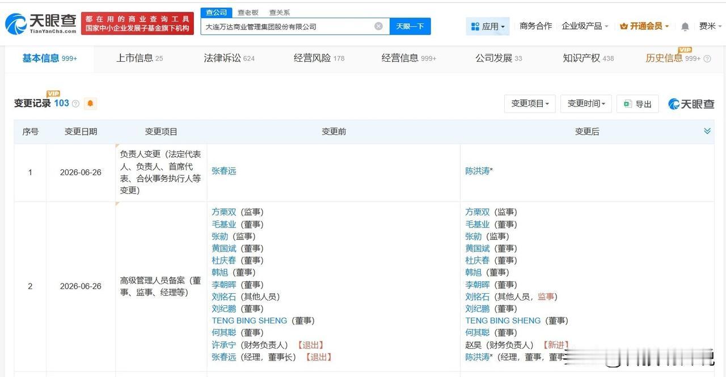The height and width of the screenshot is (377, 726).
Task: Open 刘铭石 link in 变更前 column
Action: click(x=223, y=297)
